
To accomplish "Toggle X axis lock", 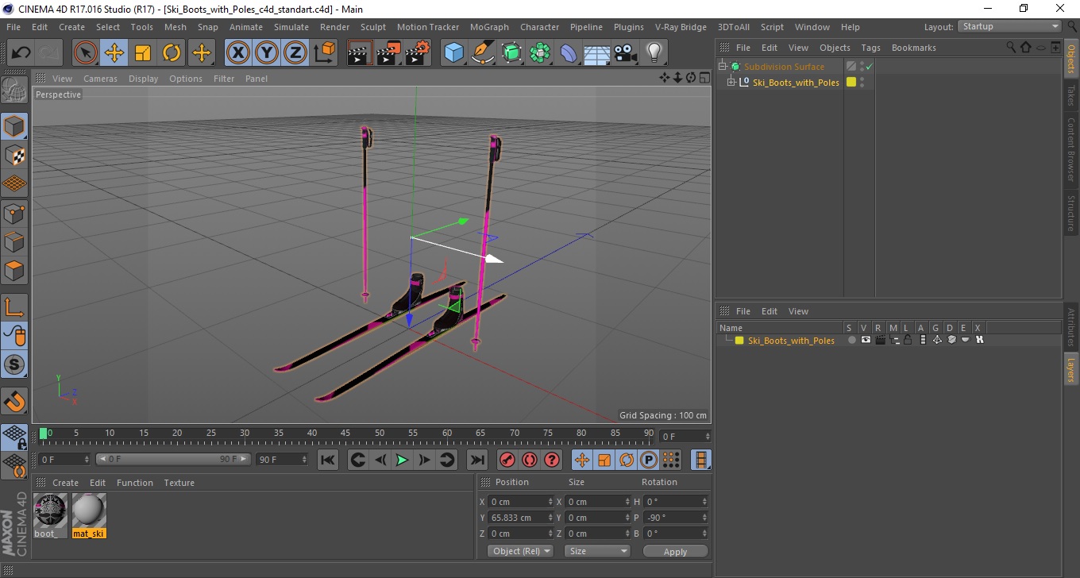I will (x=237, y=53).
